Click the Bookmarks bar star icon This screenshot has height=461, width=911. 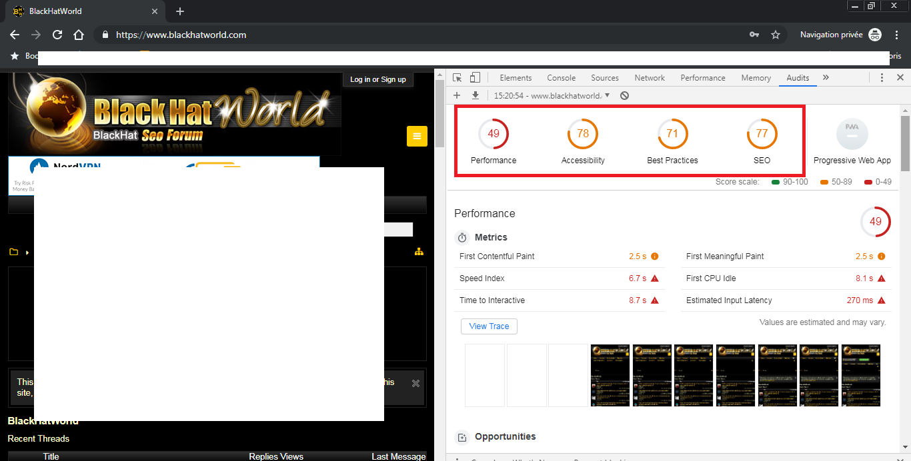(x=15, y=56)
